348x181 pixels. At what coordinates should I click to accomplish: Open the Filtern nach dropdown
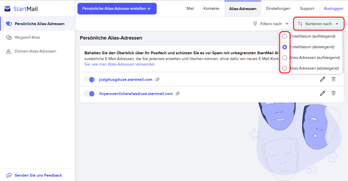tap(271, 24)
